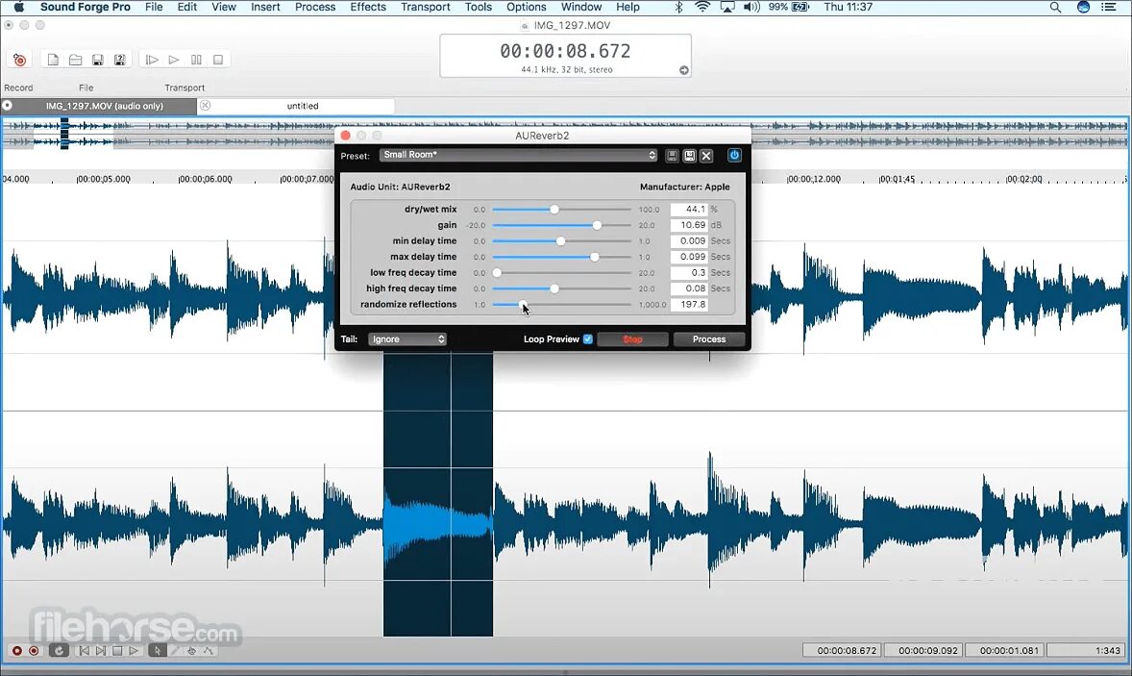Click the bottom bar Stop button
The height and width of the screenshot is (676, 1132).
coord(117,651)
